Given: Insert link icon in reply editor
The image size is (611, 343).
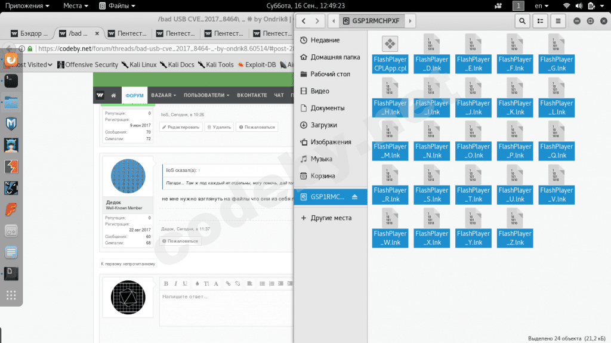Looking at the screenshot, I should pyautogui.click(x=228, y=284).
